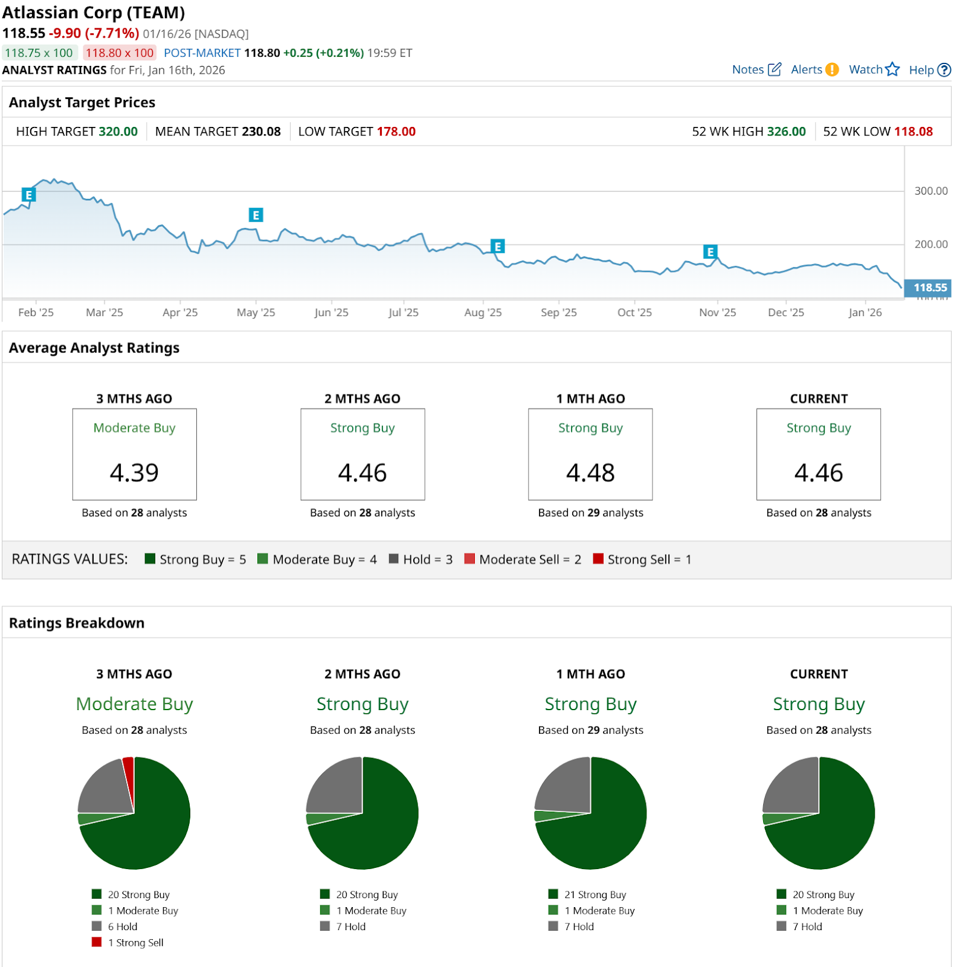The image size is (954, 967).
Task: Open the earnings 'E' marker near Nov '25
Action: pos(710,252)
